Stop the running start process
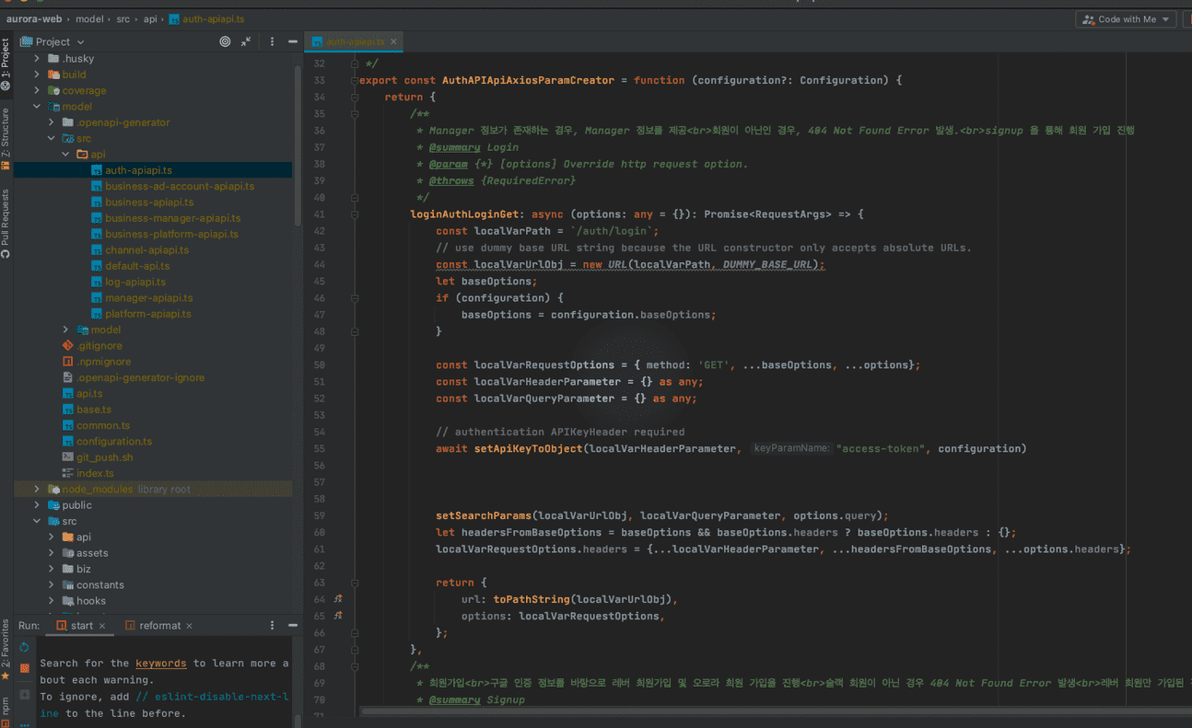 (x=25, y=668)
